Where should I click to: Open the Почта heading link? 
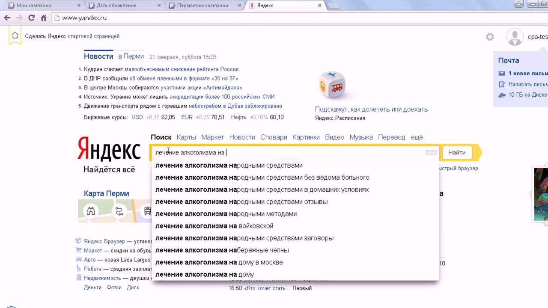click(x=509, y=61)
